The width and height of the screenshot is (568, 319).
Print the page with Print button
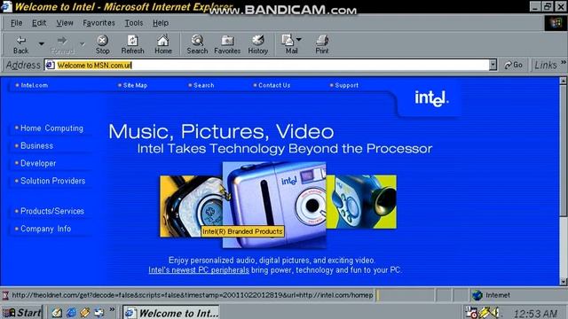321,45
